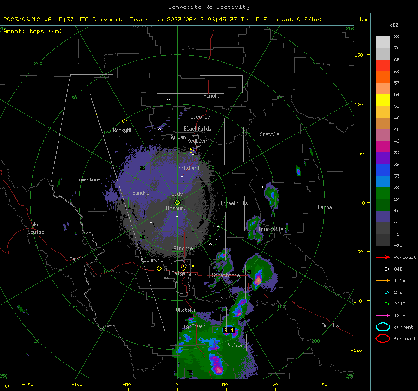Click the Okotoks map label
The image size is (418, 391).
coord(186,310)
